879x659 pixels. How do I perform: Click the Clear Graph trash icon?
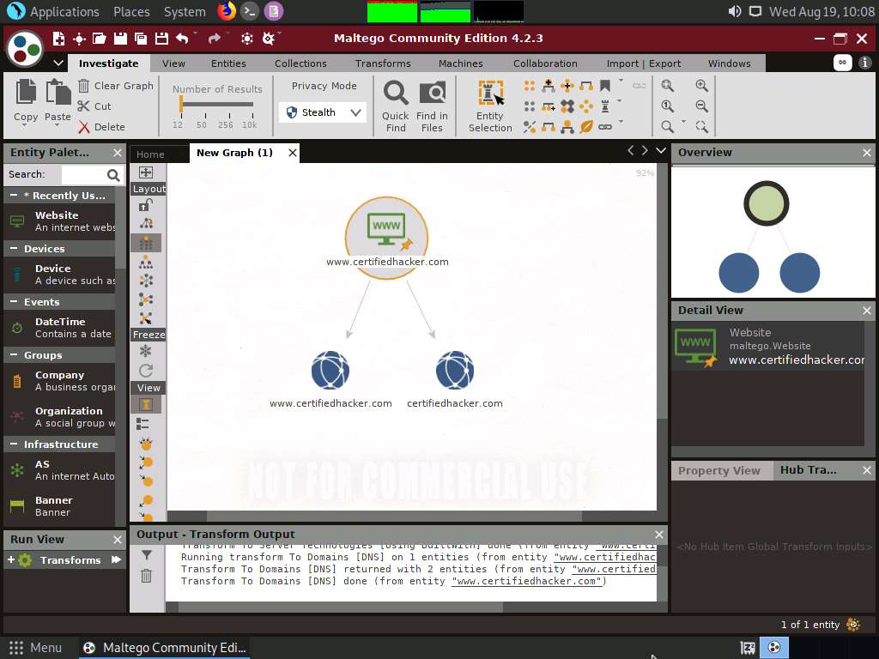coord(83,86)
